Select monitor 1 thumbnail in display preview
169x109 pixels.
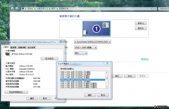tap(96, 29)
